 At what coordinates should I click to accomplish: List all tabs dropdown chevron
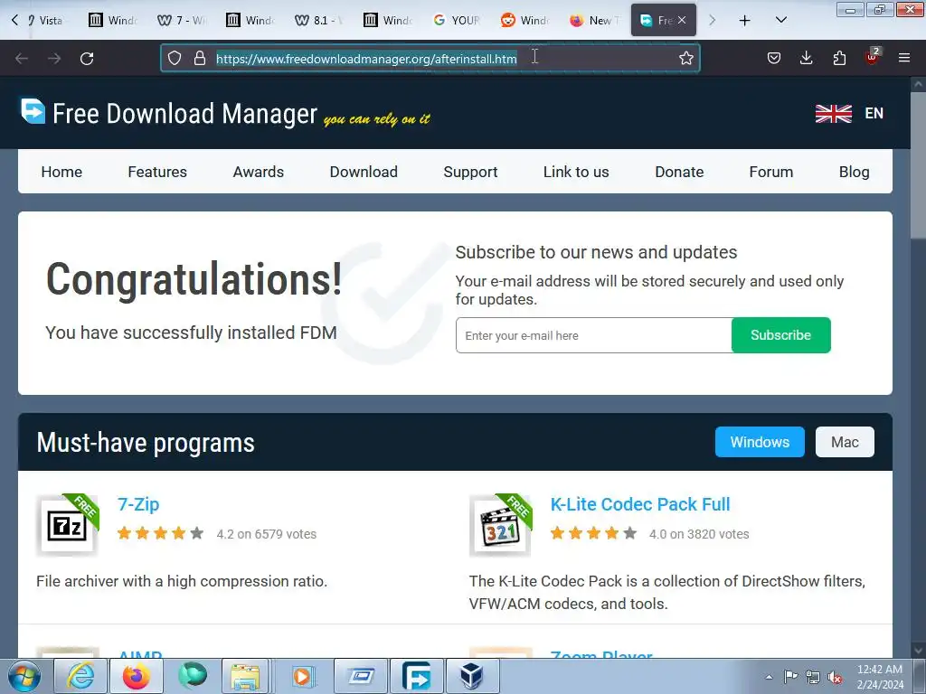tap(780, 20)
